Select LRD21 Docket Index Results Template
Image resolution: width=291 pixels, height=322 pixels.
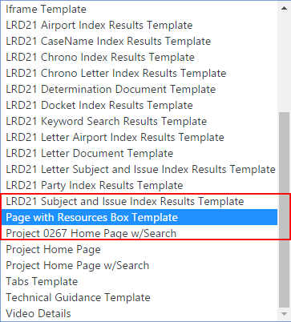pyautogui.click(x=139, y=105)
